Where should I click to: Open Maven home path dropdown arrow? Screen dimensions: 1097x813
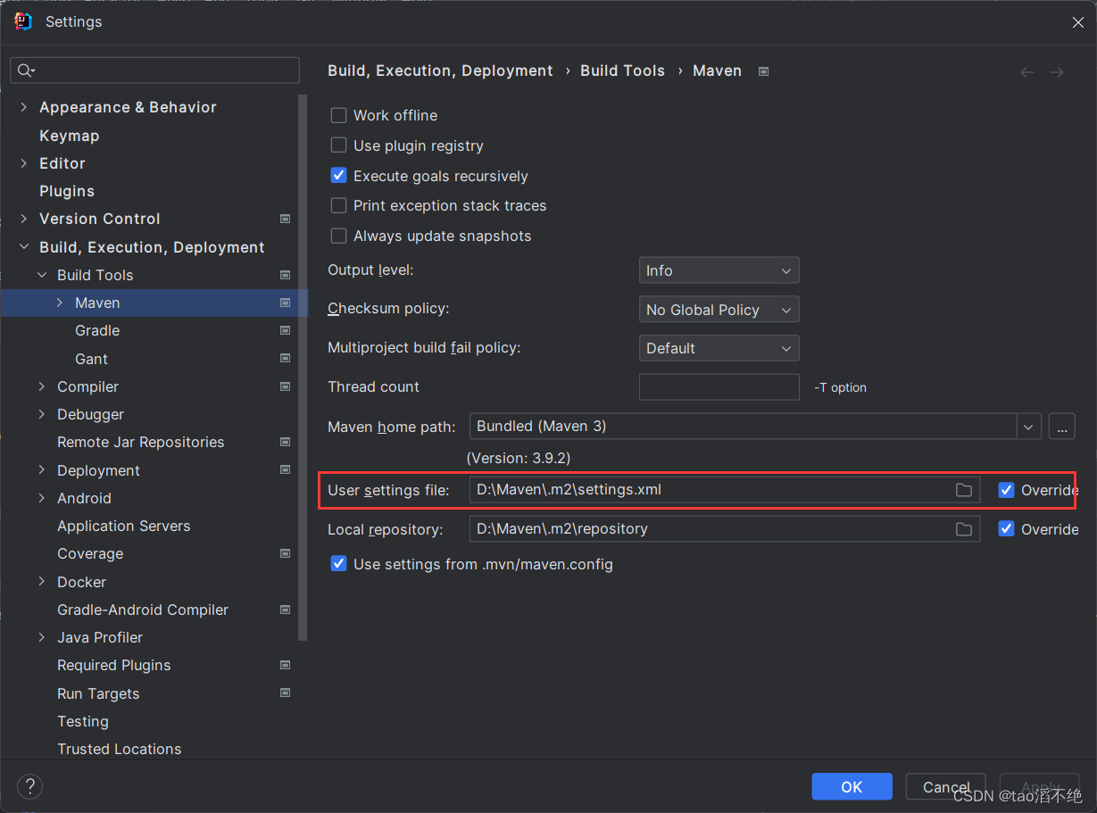pos(1029,427)
